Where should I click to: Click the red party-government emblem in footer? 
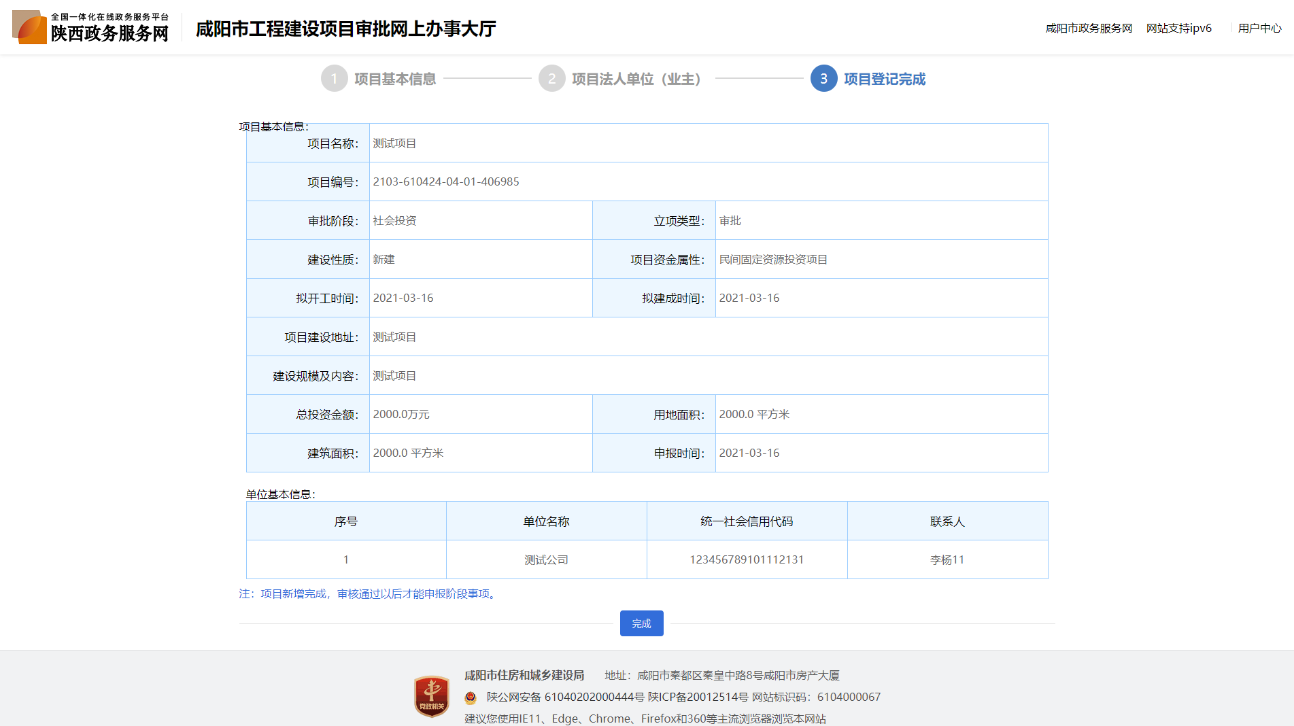[x=431, y=696]
